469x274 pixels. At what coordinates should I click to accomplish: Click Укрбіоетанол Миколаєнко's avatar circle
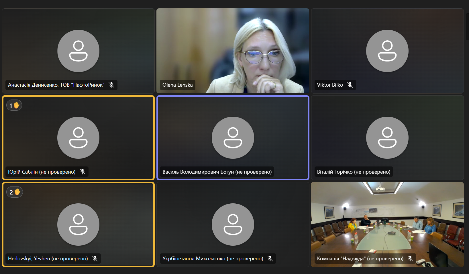click(x=233, y=225)
